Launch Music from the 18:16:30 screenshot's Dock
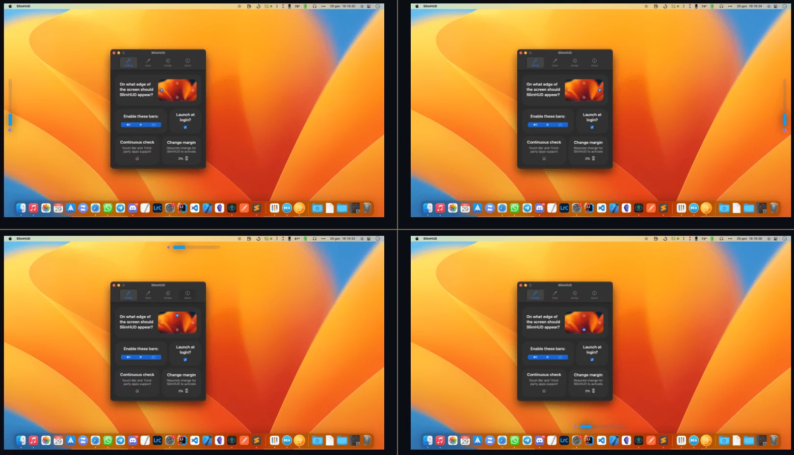Image resolution: width=794 pixels, height=455 pixels. tap(33, 208)
